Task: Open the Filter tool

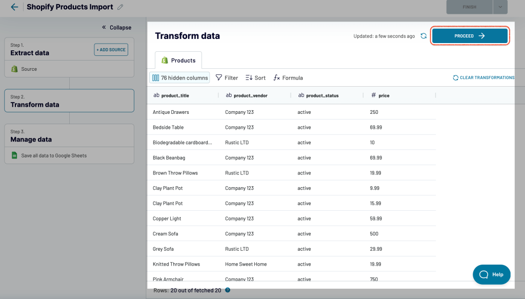Action: pos(227,77)
